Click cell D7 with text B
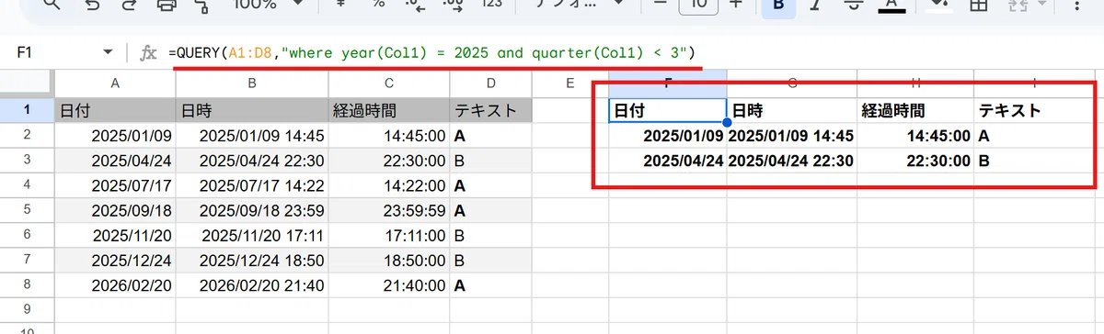 pos(491,261)
